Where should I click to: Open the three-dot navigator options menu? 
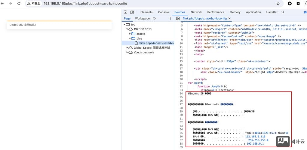click(170, 18)
